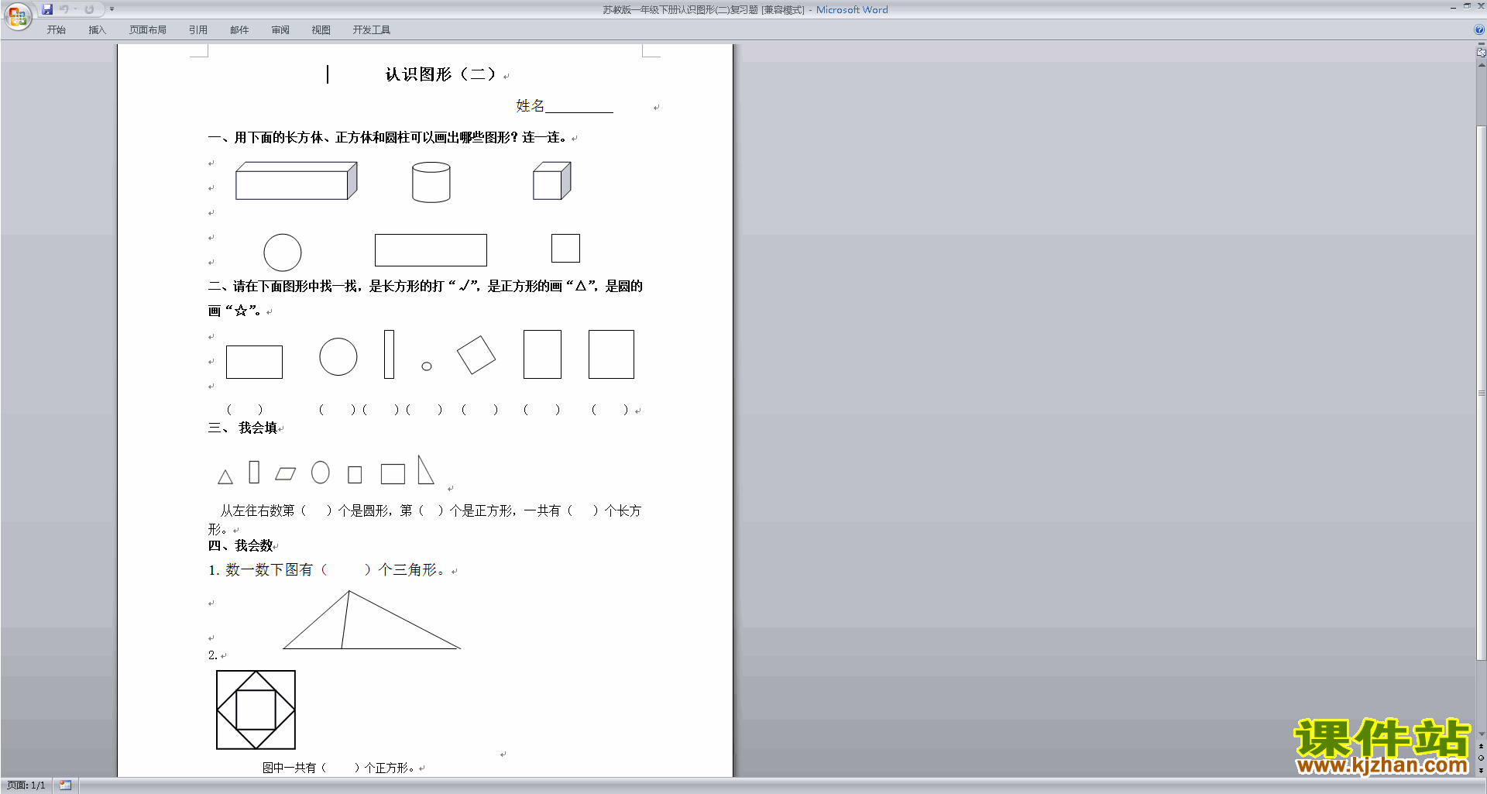Viewport: 1487px width, 794px height.
Task: Open the 引用 ribbon tab
Action: (197, 30)
